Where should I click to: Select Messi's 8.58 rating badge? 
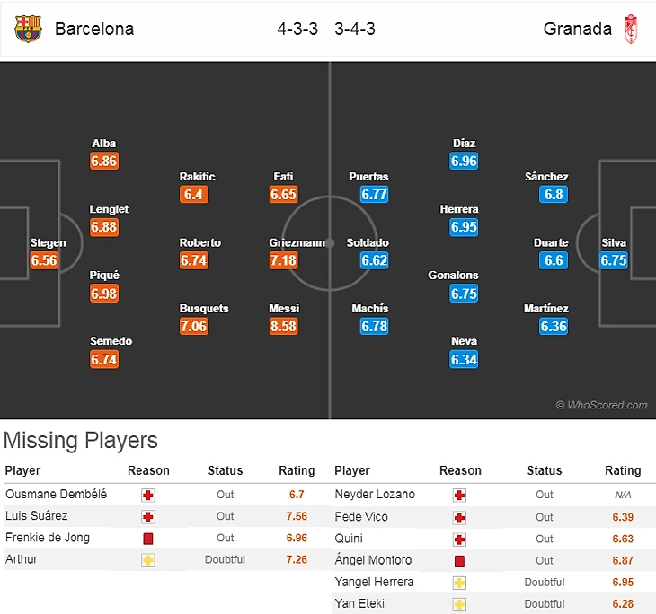[x=284, y=327]
